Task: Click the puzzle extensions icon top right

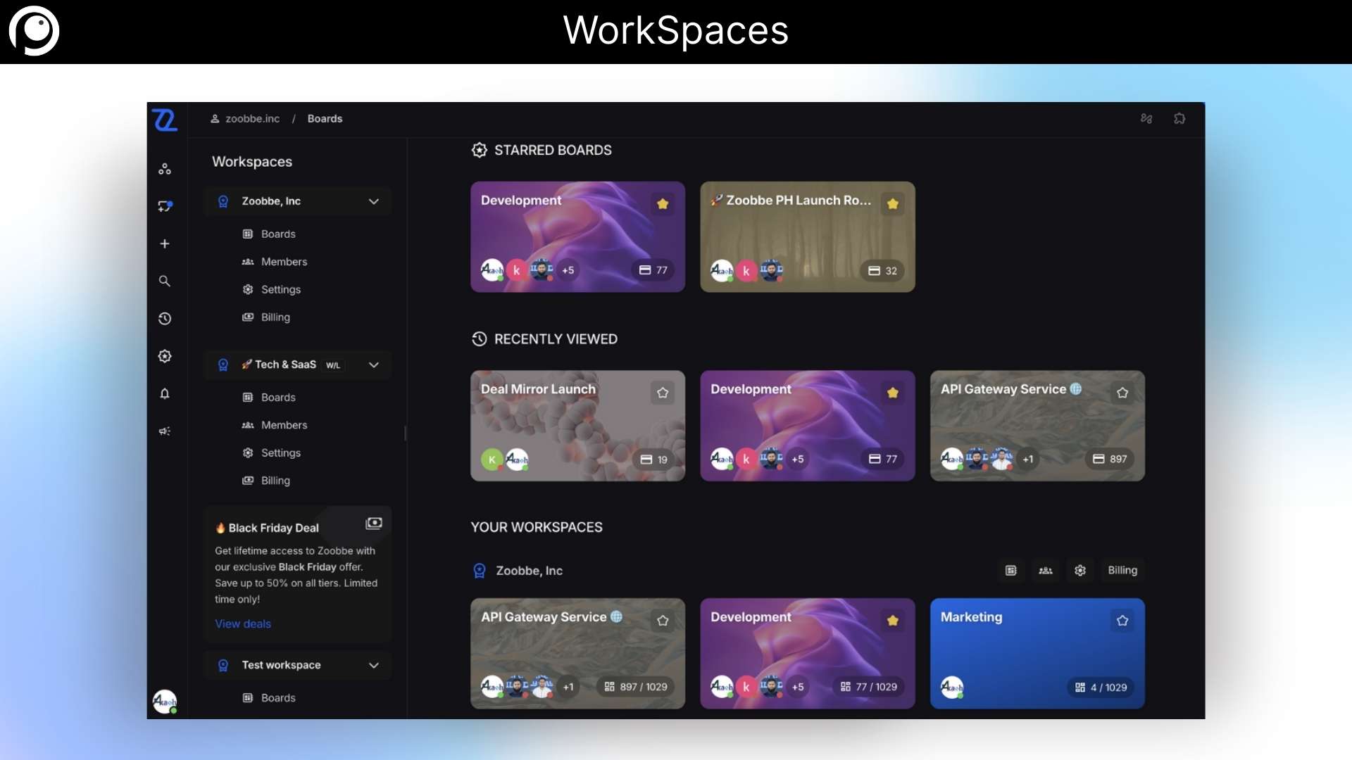Action: (x=1179, y=119)
